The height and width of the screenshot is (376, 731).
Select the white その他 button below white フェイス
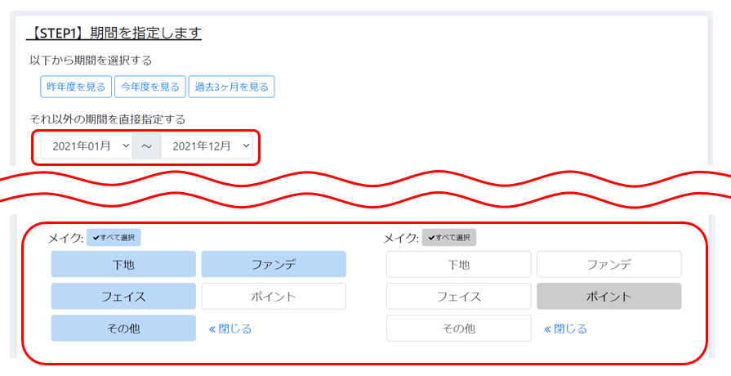point(458,329)
